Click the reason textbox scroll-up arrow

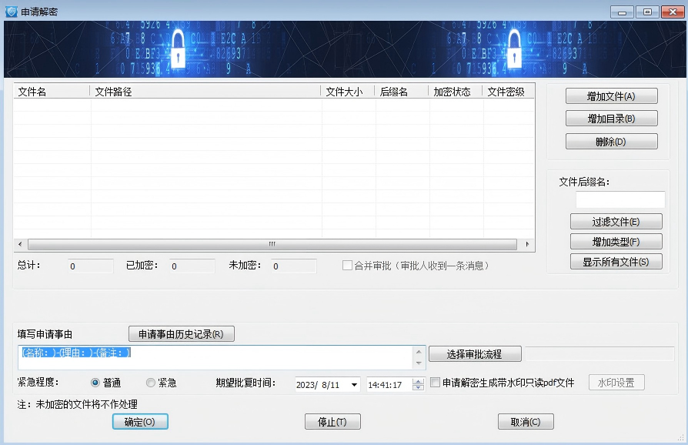coord(419,352)
